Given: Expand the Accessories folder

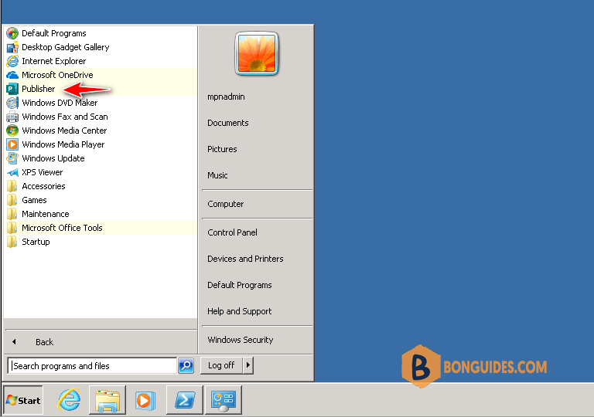Looking at the screenshot, I should coord(101,186).
